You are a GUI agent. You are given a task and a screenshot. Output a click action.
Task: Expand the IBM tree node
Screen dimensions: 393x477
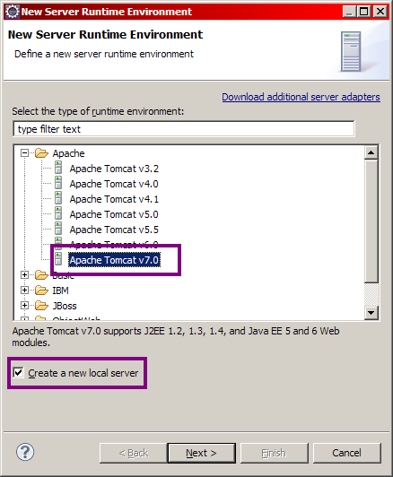coord(24,290)
